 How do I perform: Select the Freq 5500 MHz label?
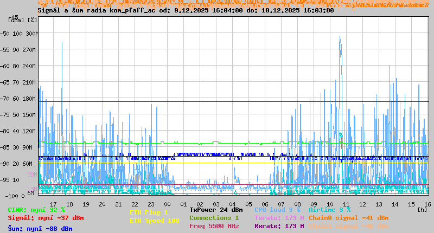214,226
